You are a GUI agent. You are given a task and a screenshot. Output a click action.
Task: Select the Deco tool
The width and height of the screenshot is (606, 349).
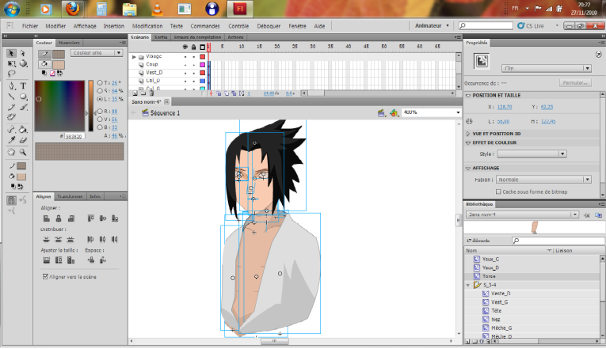[x=11, y=117]
